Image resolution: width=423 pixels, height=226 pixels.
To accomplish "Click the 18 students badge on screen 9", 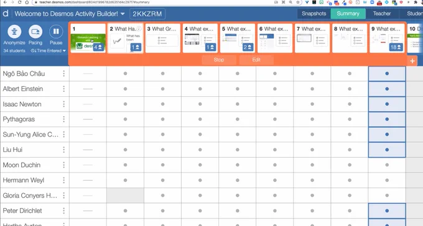I will point(396,47).
